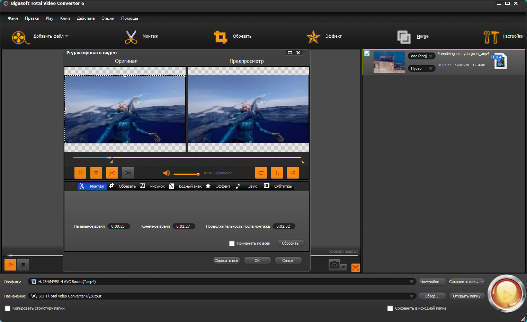Mute audio via the speaker icon

[167, 173]
